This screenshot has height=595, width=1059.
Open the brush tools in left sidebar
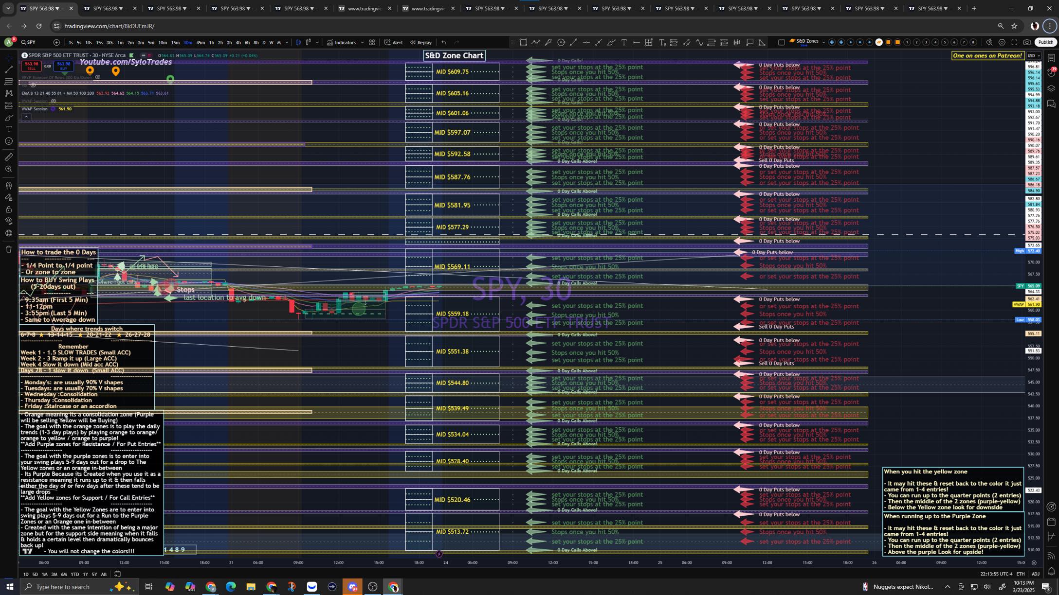click(9, 117)
